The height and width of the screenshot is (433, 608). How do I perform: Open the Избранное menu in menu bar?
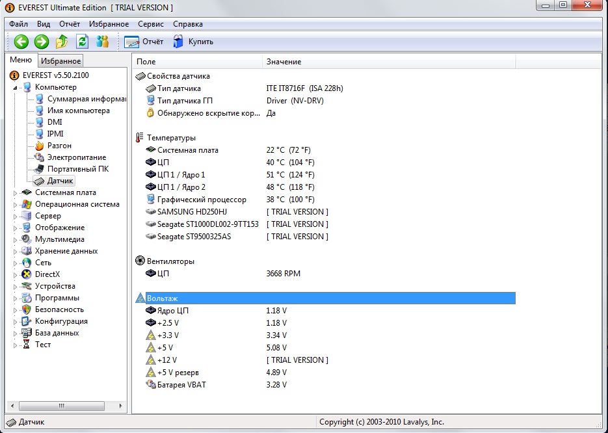pyautogui.click(x=109, y=24)
